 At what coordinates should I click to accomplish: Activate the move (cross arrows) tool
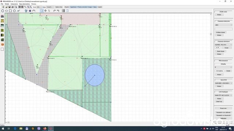(45, 11)
